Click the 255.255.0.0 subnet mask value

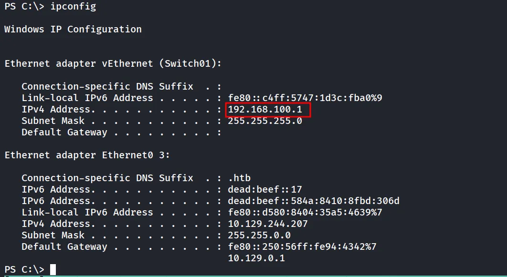259,235
